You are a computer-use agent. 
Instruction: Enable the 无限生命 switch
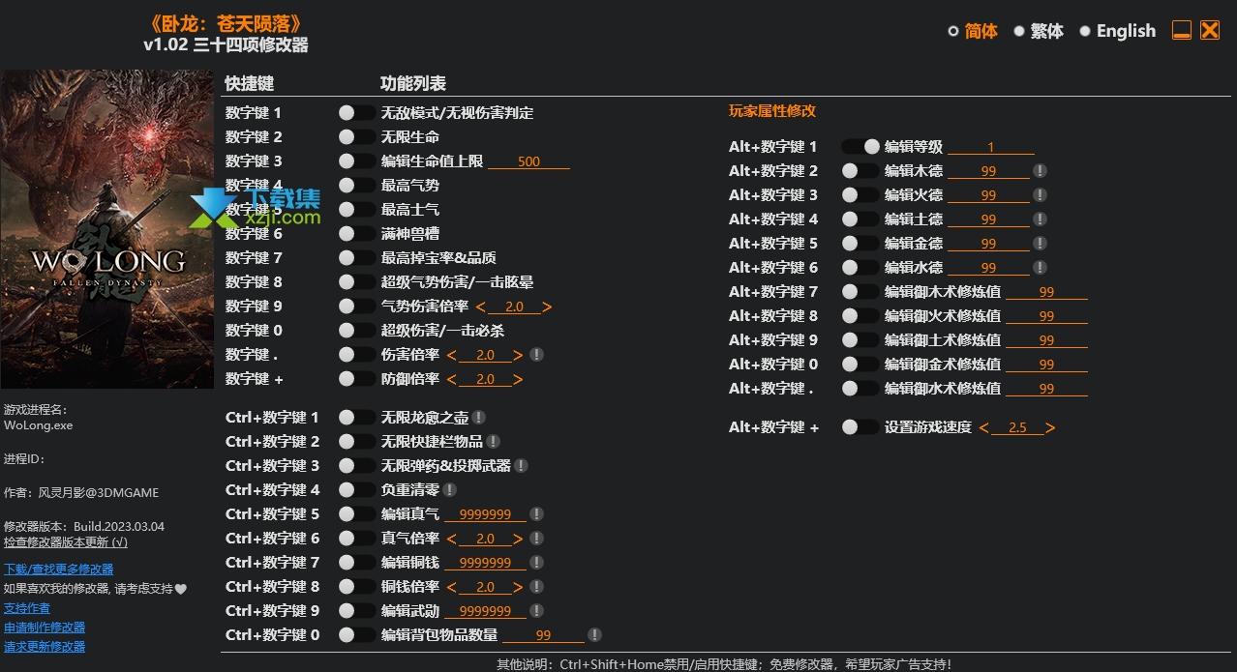(357, 137)
